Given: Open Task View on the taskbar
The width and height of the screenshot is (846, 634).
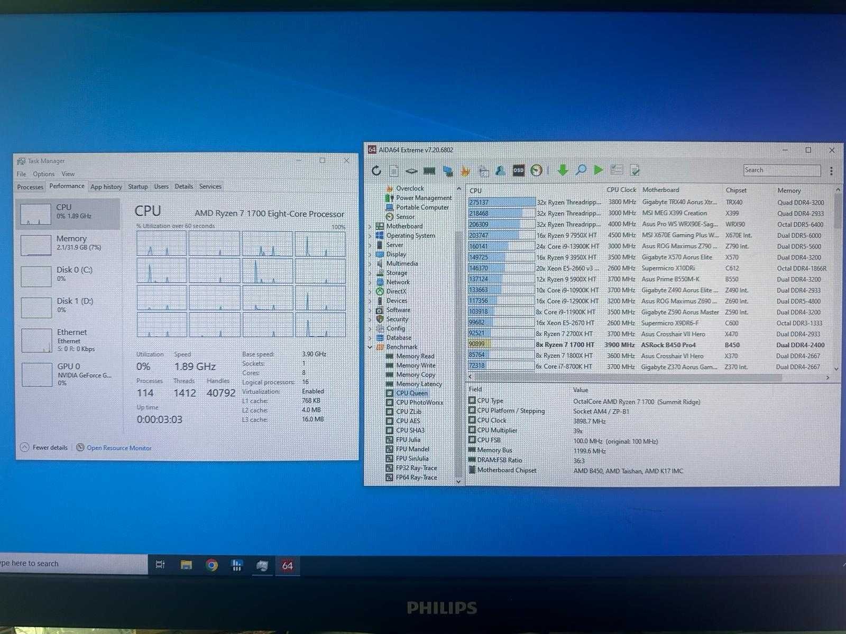Looking at the screenshot, I should pyautogui.click(x=161, y=565).
